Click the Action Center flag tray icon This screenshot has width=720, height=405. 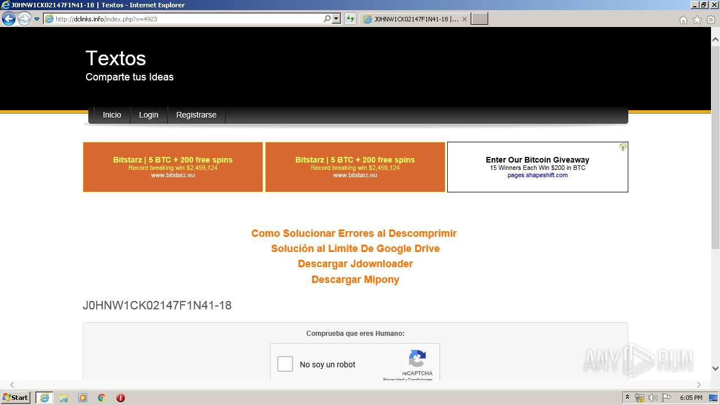coord(667,398)
